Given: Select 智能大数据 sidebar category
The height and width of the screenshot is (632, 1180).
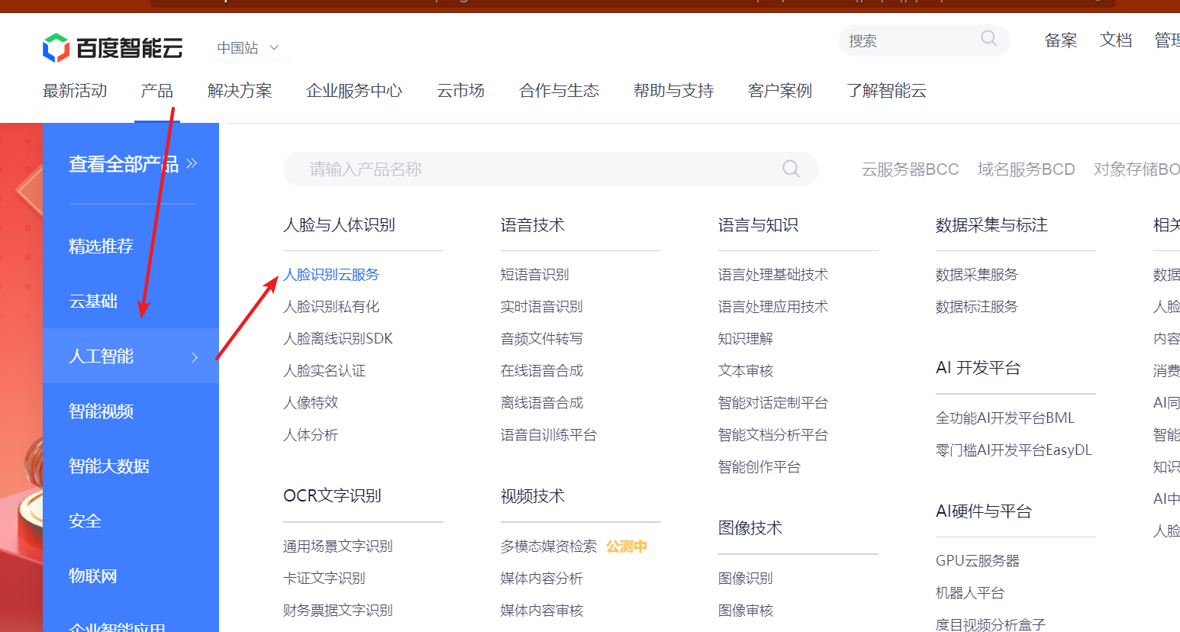Looking at the screenshot, I should coord(109,466).
